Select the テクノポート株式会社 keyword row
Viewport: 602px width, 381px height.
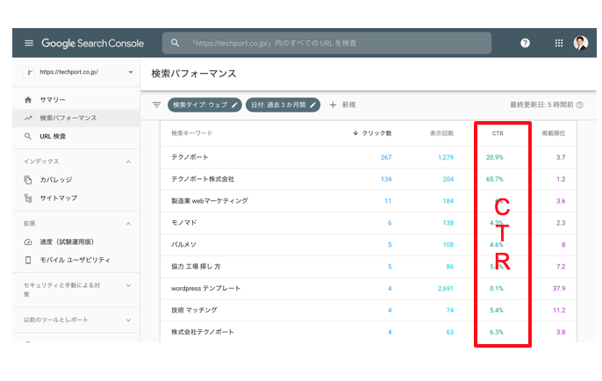(203, 179)
